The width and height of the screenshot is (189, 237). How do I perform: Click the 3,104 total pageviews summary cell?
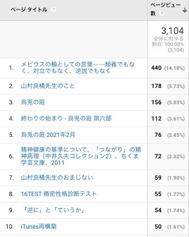[168, 39]
